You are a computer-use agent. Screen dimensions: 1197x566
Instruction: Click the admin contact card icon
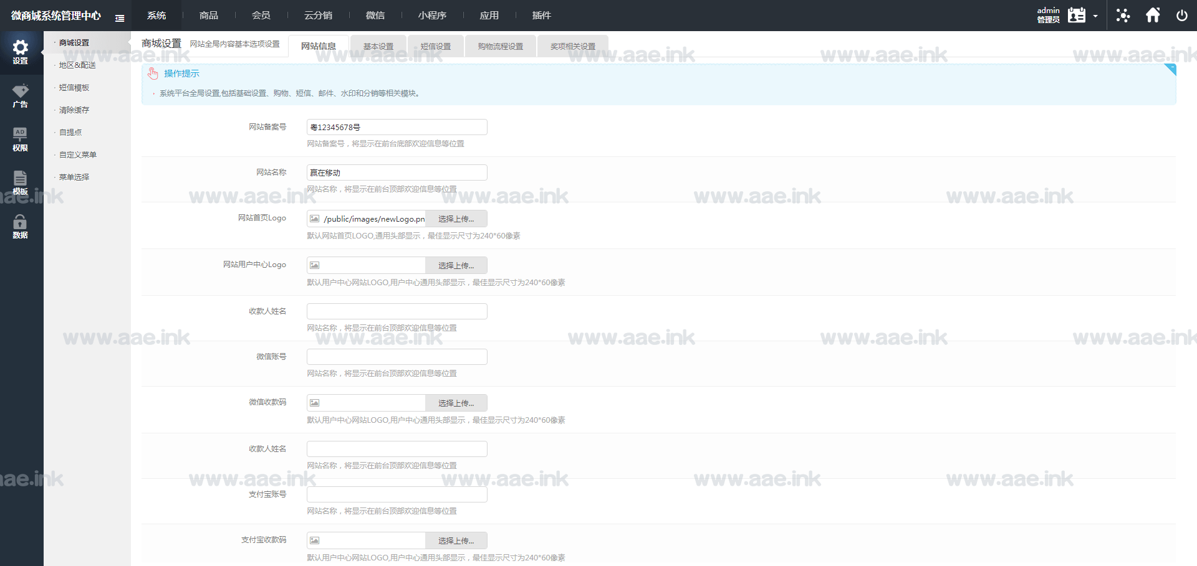[x=1077, y=15]
